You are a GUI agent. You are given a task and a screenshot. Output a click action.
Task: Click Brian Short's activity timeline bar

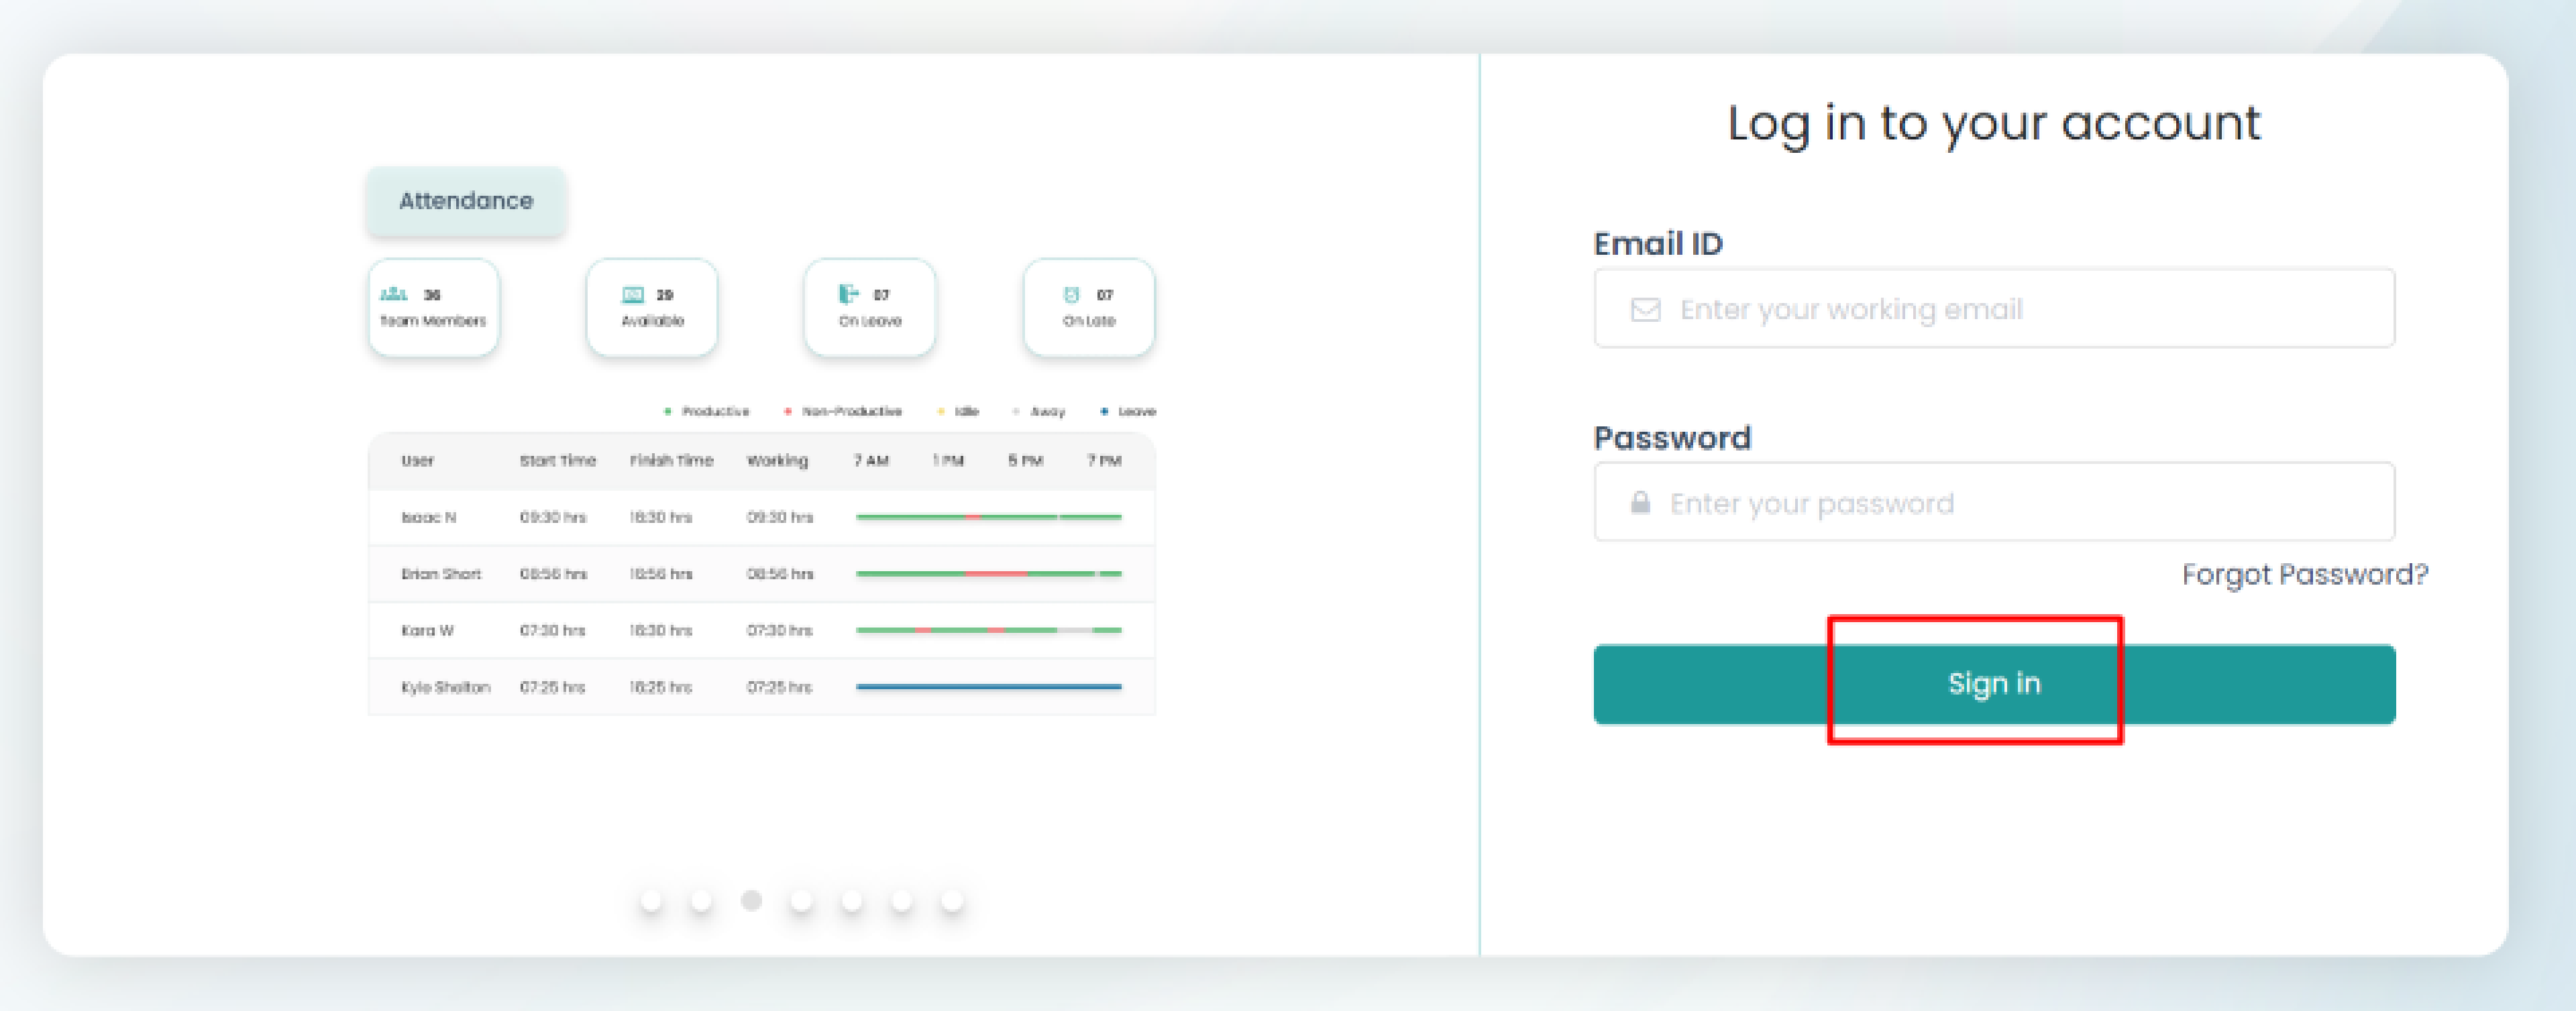pyautogui.click(x=989, y=575)
